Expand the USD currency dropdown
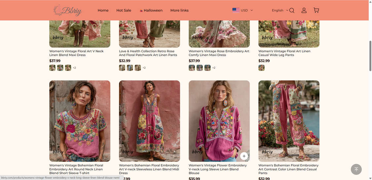Image resolution: width=372 pixels, height=180 pixels. point(251,10)
